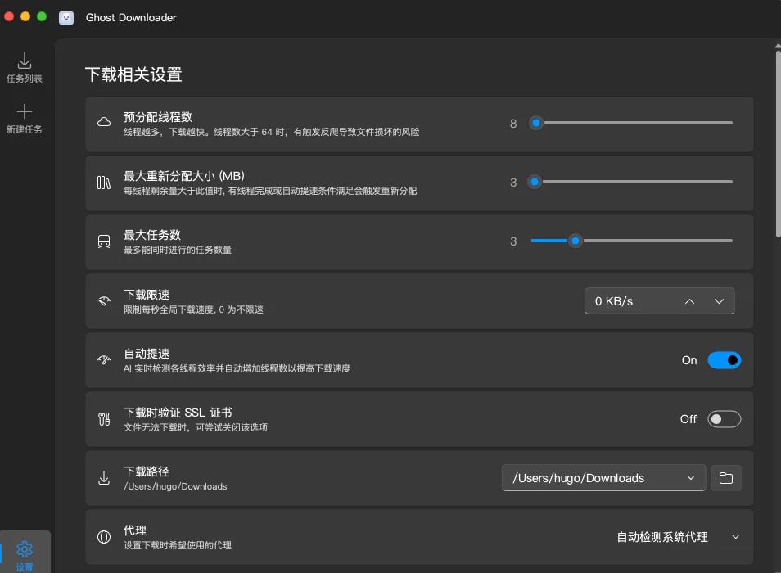Click the 最大重新分配大小 (MB) setting title
This screenshot has width=781, height=573.
184,176
